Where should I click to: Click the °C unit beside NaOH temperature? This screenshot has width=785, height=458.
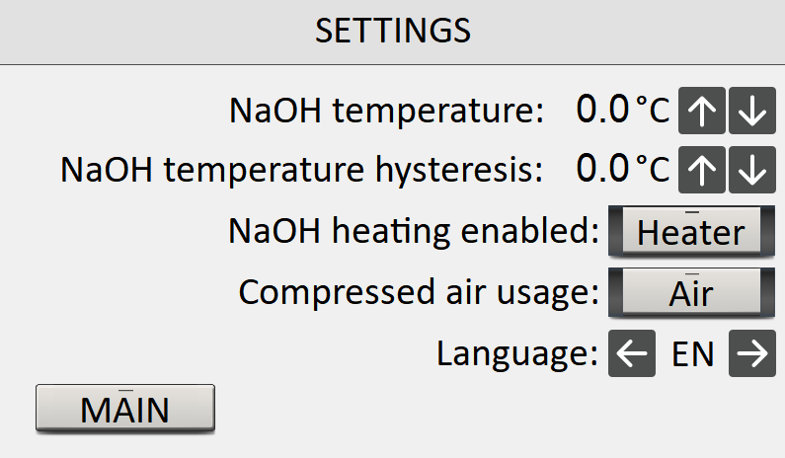(652, 112)
